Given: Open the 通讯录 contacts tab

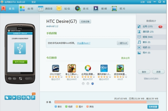Looking at the screenshot, I should point(45,9).
